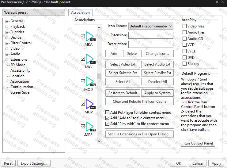This screenshot has height=168, width=227.
Task: Expand the Subtitles tree node
Action: tap(7, 32)
